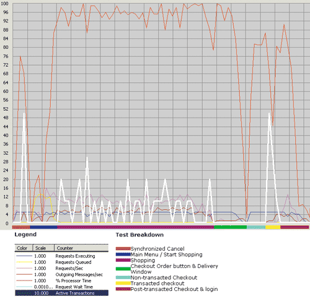Image resolution: width=310 pixels, height=299 pixels.
Task: Select the Request Wait Time row
Action: click(x=61, y=287)
